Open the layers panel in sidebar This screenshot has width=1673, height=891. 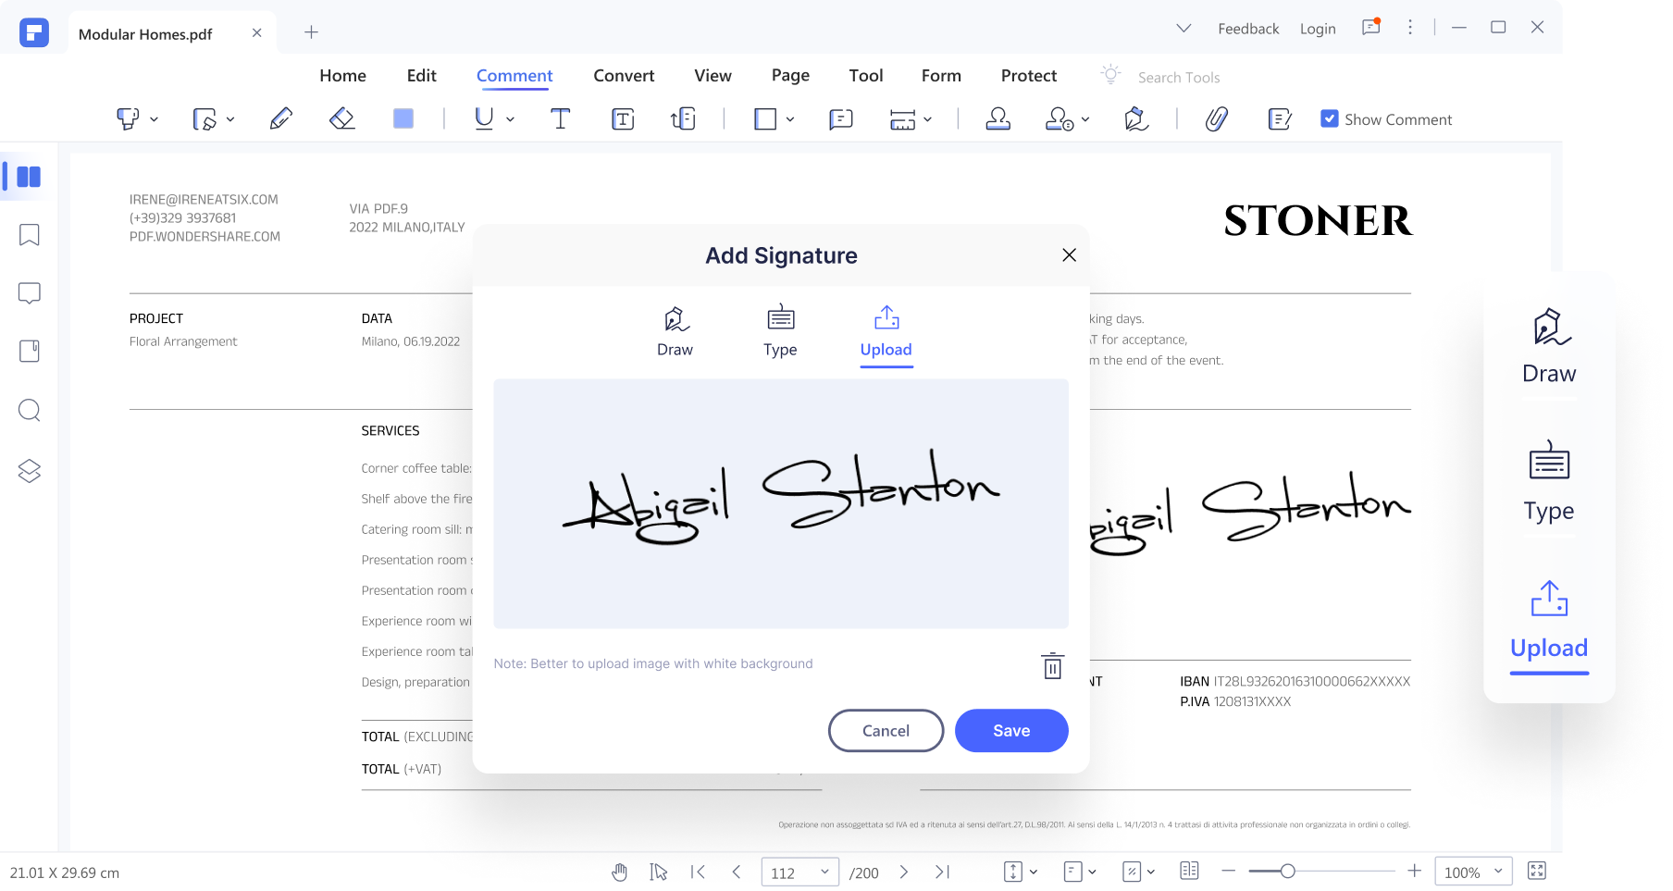(x=30, y=471)
